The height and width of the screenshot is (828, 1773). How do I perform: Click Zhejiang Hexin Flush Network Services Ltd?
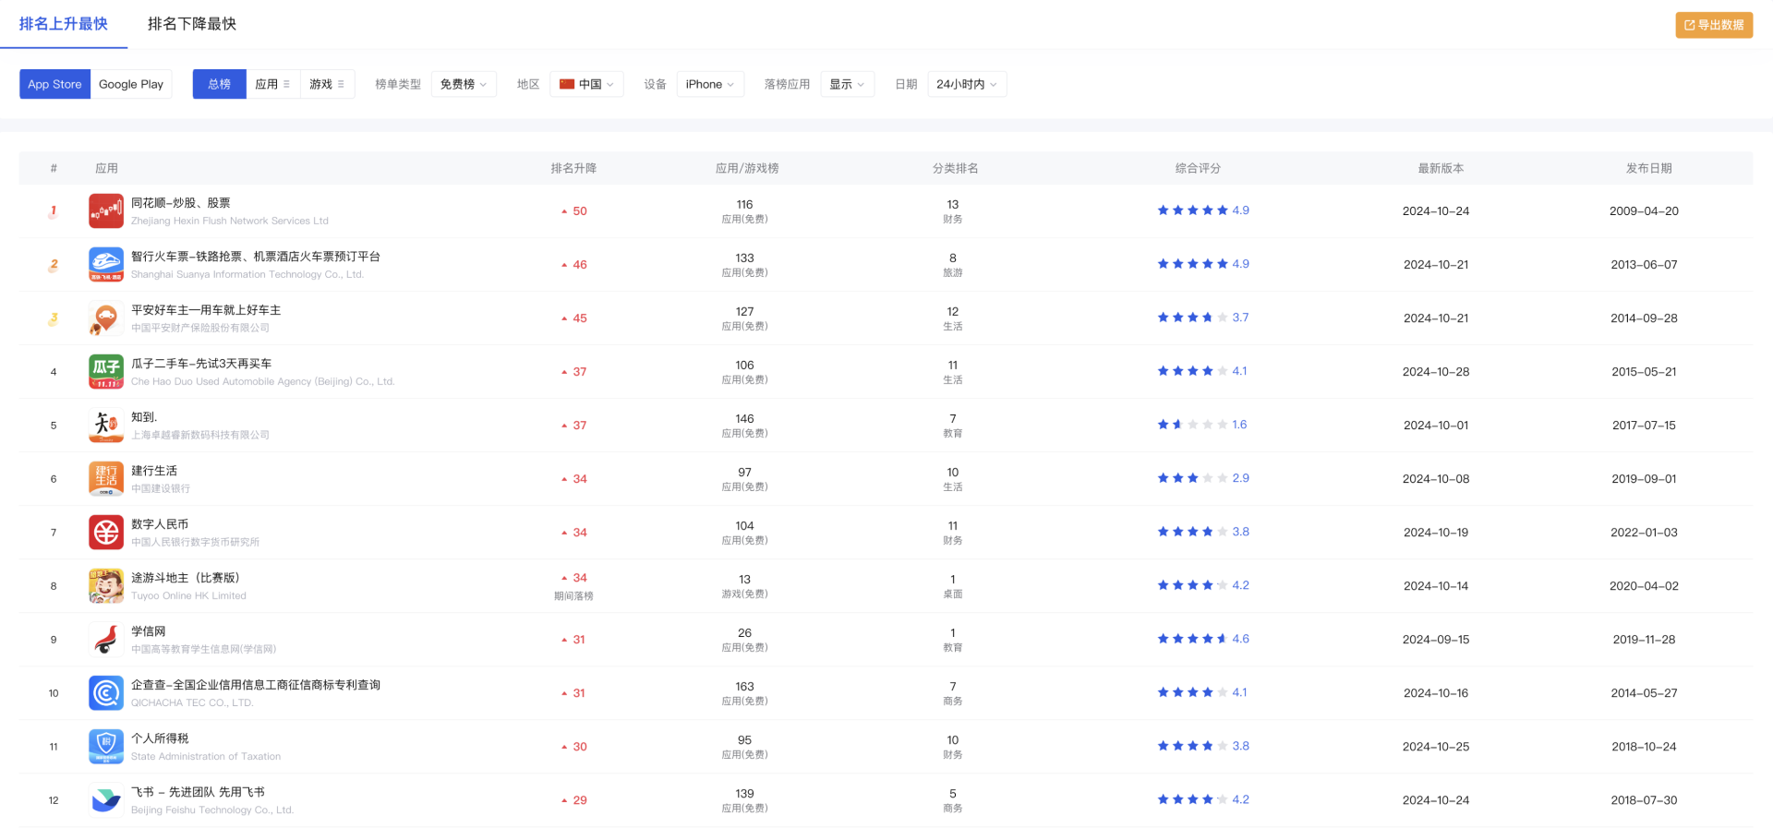[x=230, y=221]
